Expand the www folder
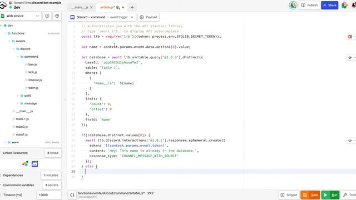This screenshot has width=356, height=200. 5,142
